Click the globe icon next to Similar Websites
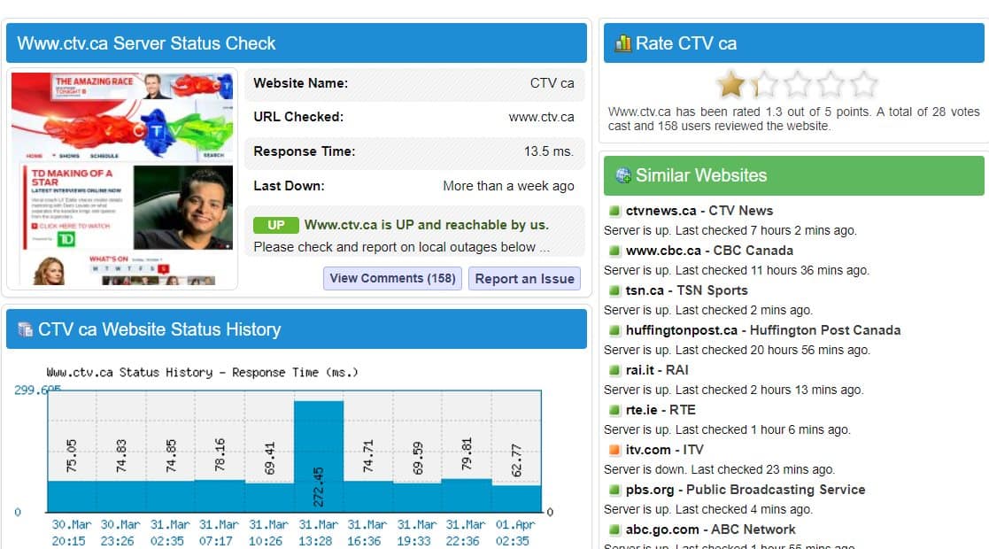The width and height of the screenshot is (989, 549). click(x=622, y=175)
